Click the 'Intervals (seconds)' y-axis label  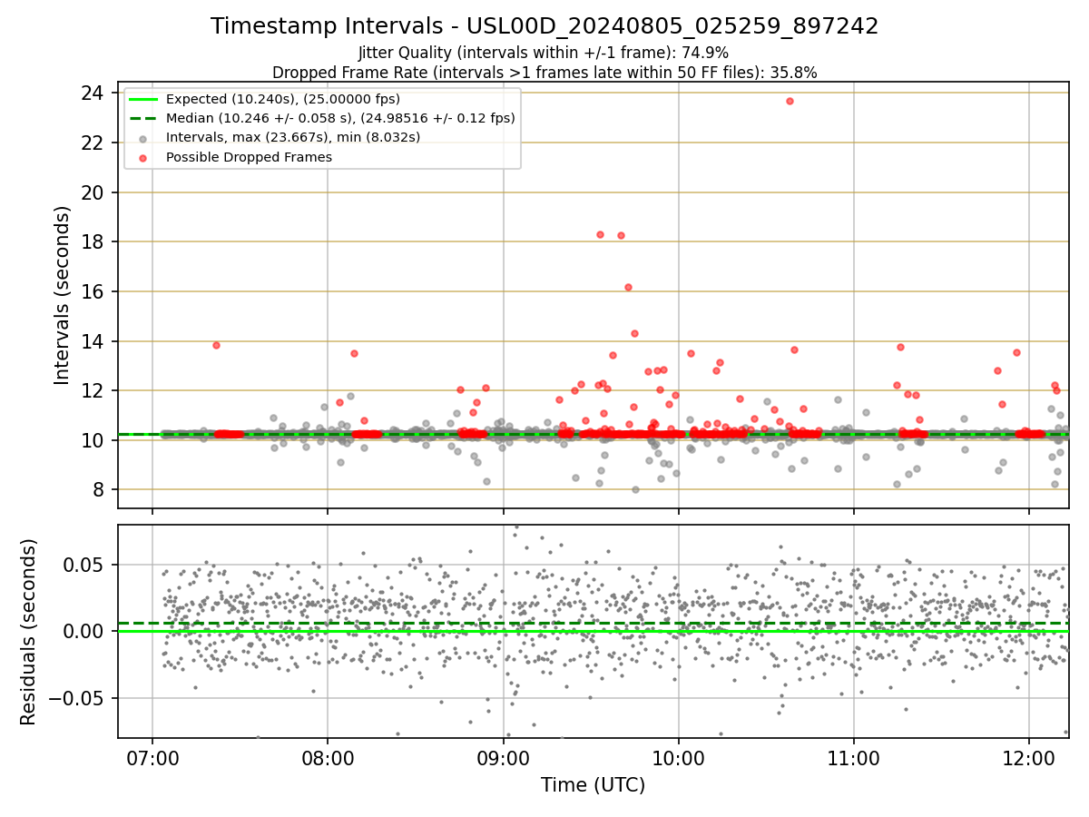(62, 295)
